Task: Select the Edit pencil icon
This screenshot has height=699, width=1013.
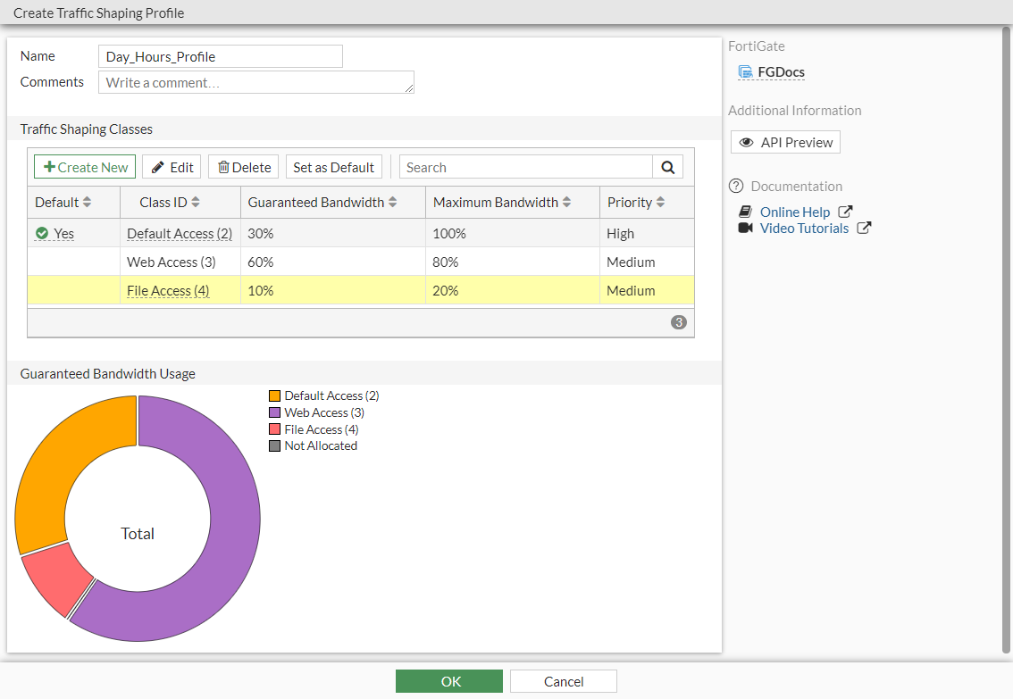Action: tap(157, 166)
